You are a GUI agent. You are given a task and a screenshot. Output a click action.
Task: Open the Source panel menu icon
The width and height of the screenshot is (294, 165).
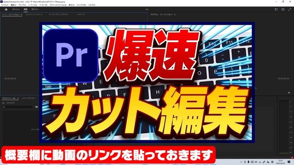tap(22, 14)
